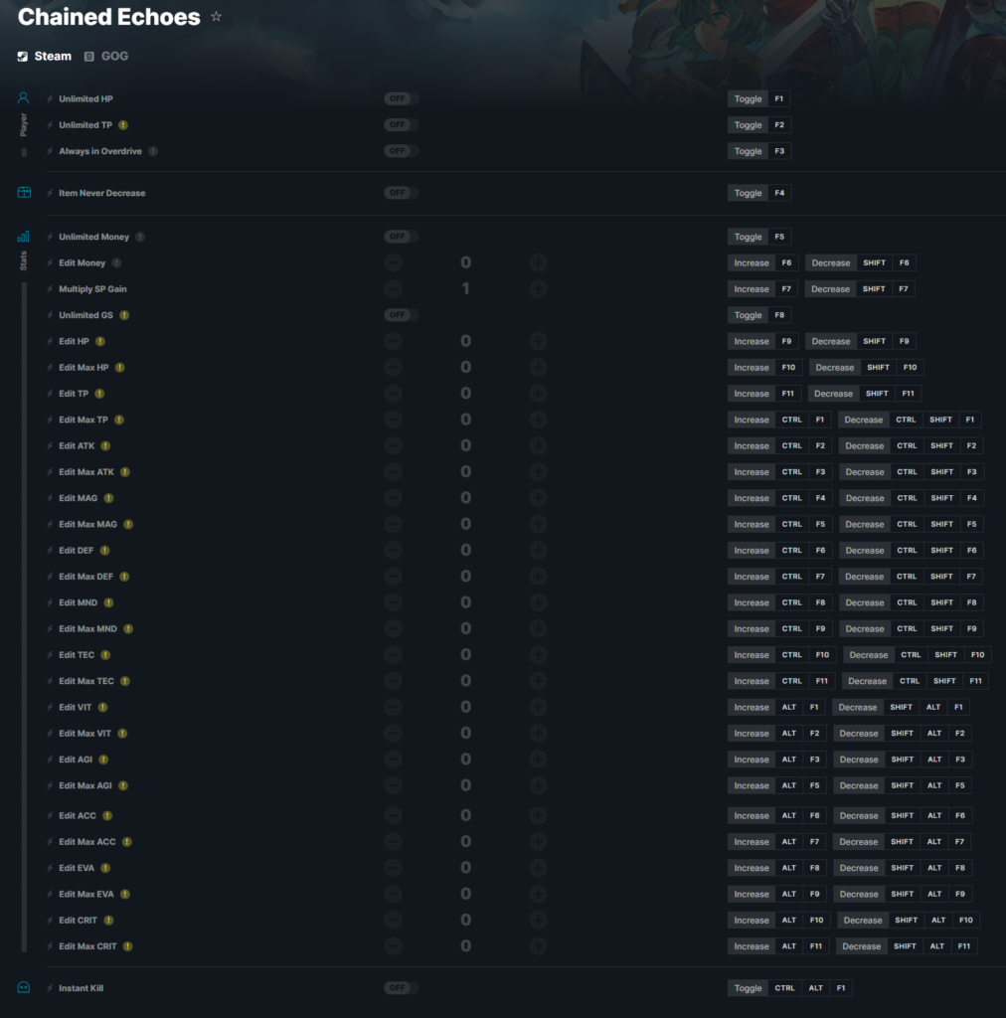Show warning info for Unlimited TP
The height and width of the screenshot is (1018, 1006).
tap(123, 125)
